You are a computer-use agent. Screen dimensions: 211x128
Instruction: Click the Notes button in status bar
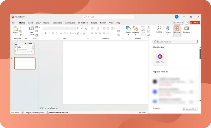(x=142, y=113)
